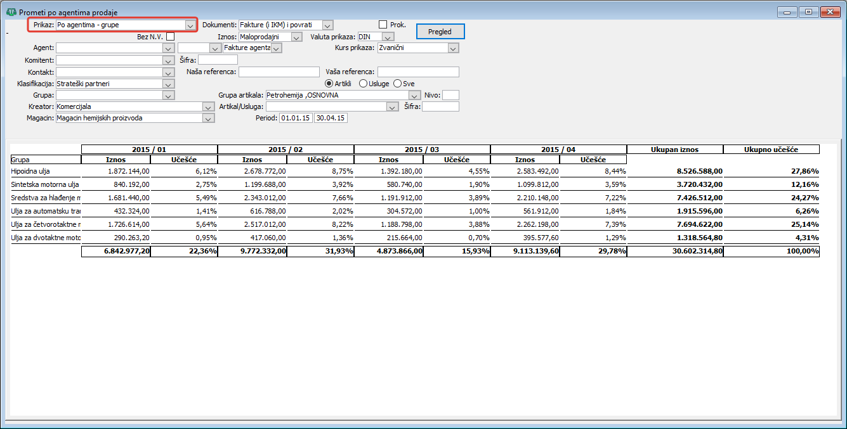Viewport: 847px width, 429px height.
Task: Expand the Dokumenti combo box
Action: 327,25
